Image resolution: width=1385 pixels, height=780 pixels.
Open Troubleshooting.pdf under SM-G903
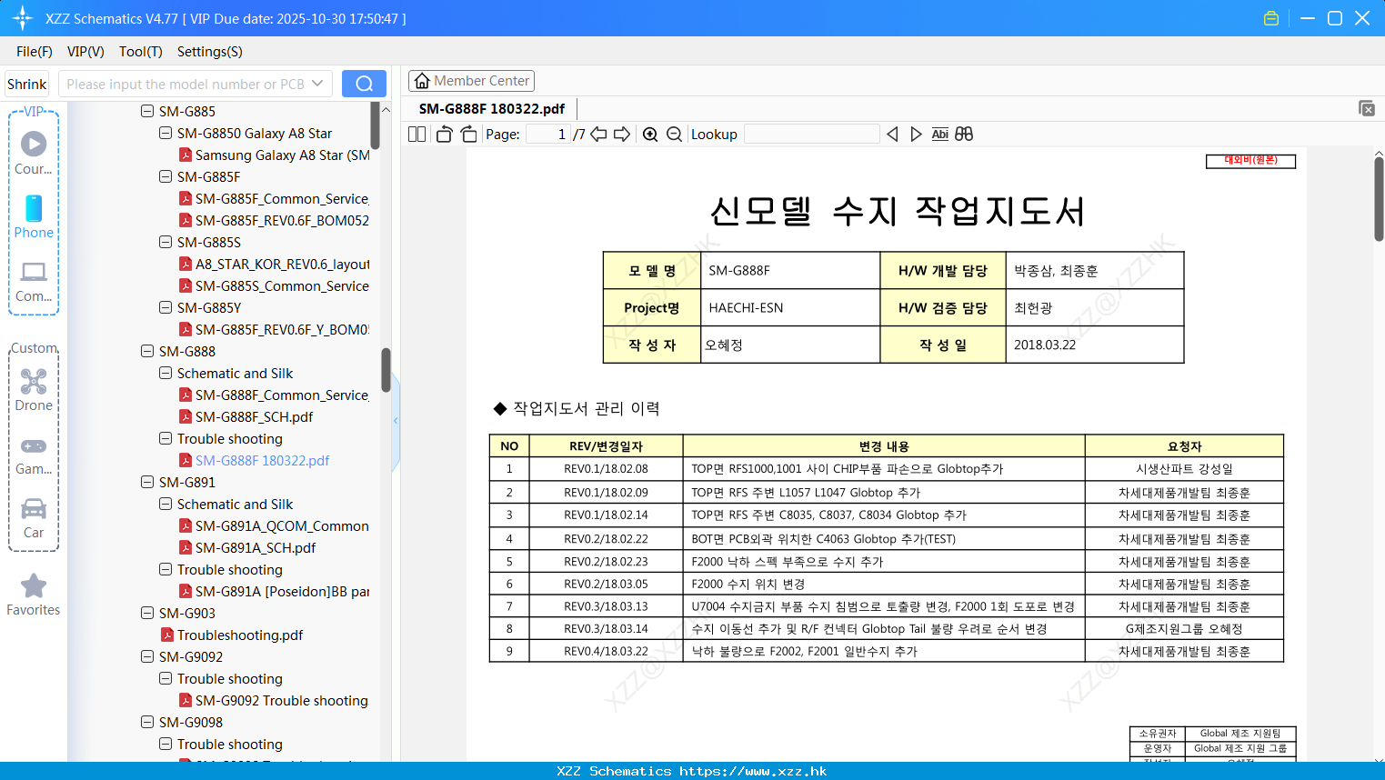(x=240, y=635)
